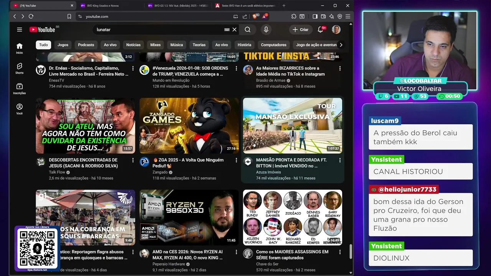Open the Talk Flow channel link
This screenshot has width=491, height=276.
pos(57,172)
